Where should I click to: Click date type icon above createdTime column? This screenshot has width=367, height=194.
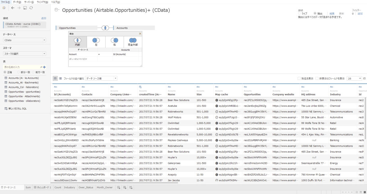pyautogui.click(x=140, y=87)
